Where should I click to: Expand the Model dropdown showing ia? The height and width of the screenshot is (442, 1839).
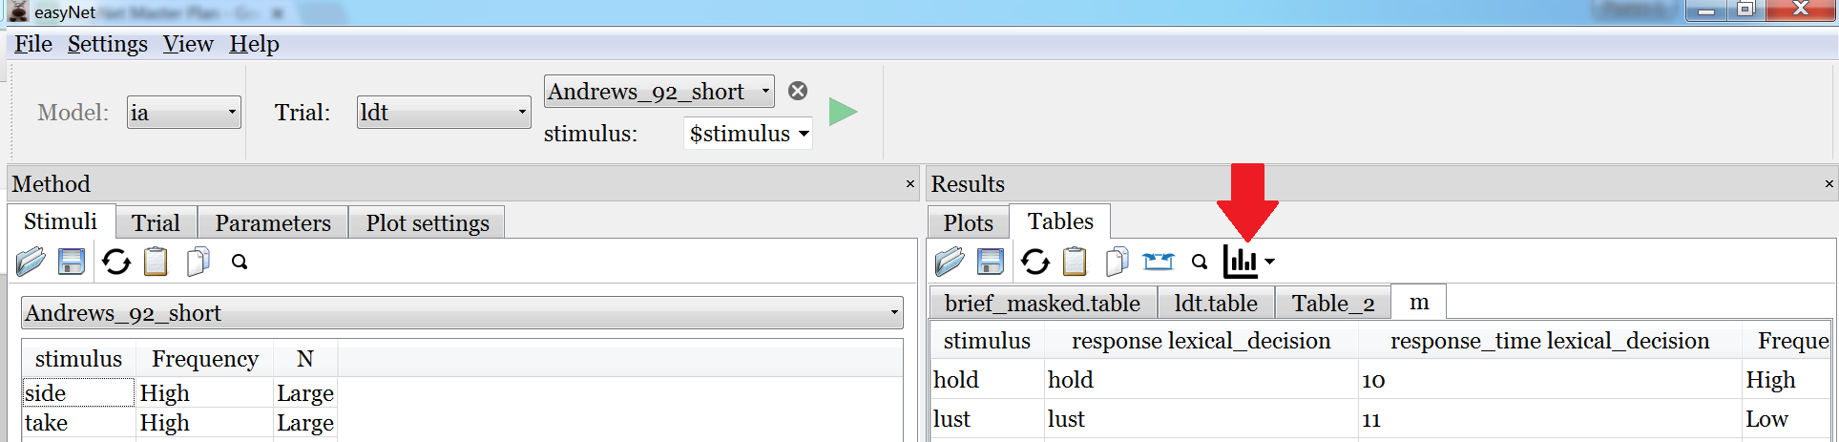tap(183, 113)
